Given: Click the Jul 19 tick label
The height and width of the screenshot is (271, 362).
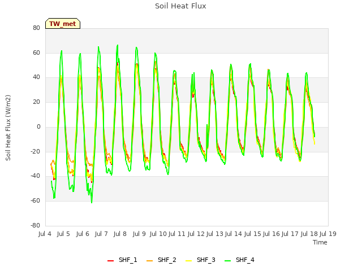Looking at the screenshot, I should 328,234.
